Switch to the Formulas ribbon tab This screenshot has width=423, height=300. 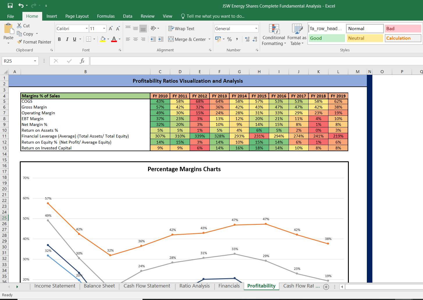pyautogui.click(x=106, y=16)
